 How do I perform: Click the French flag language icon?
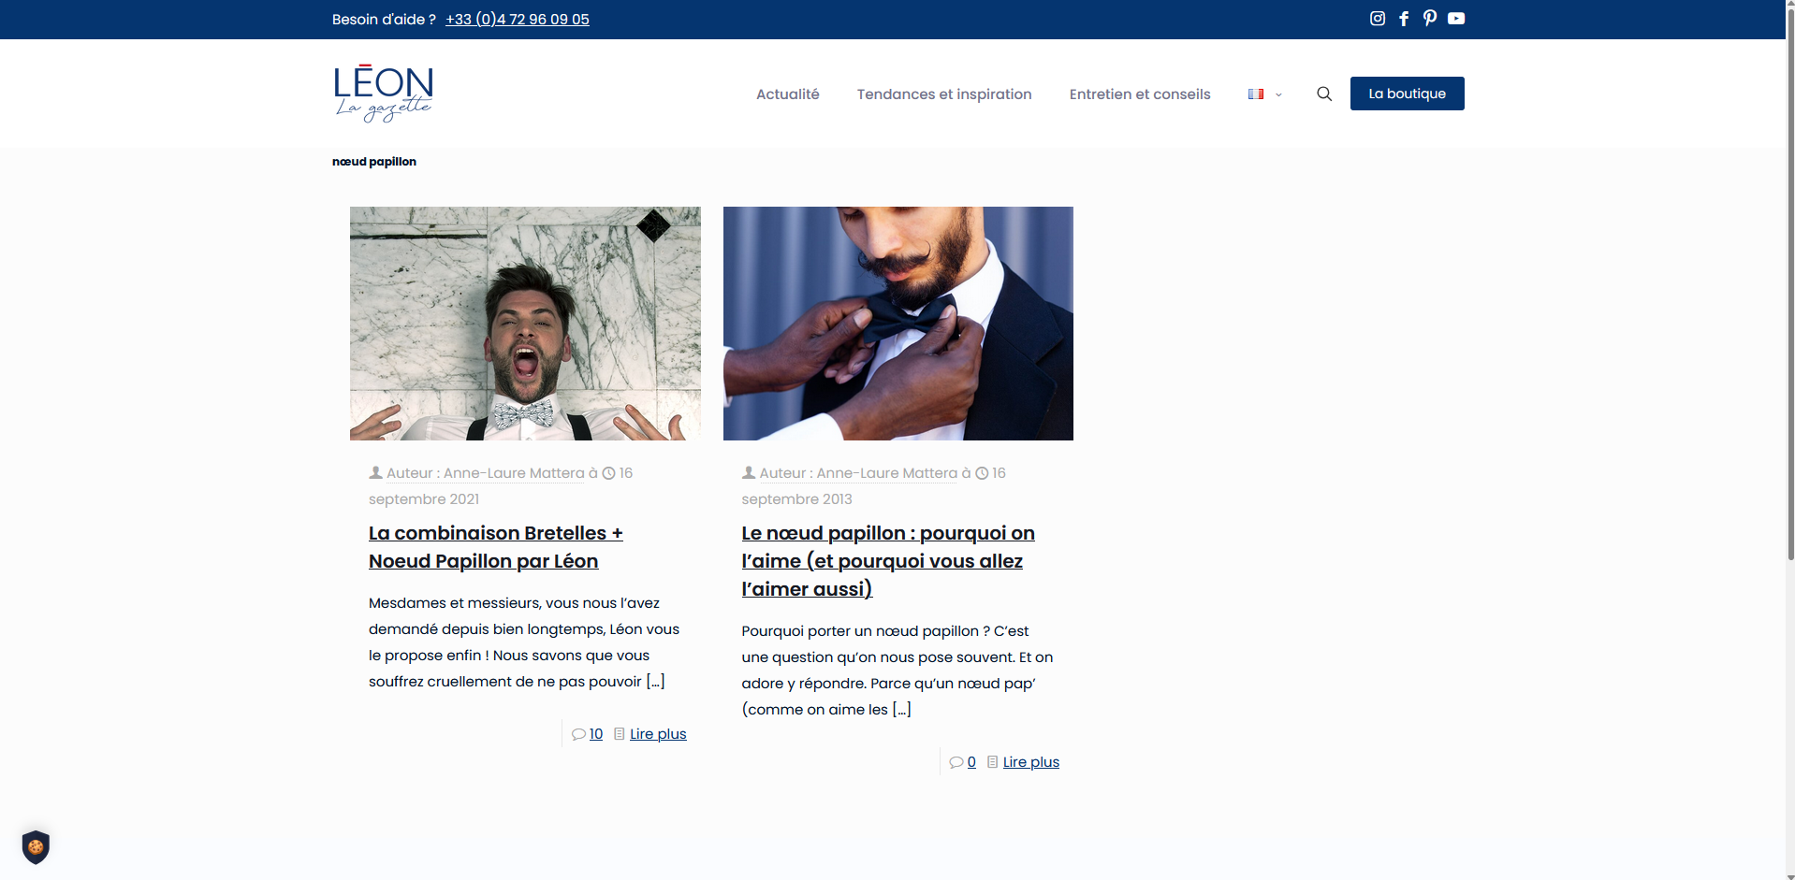[x=1256, y=94]
